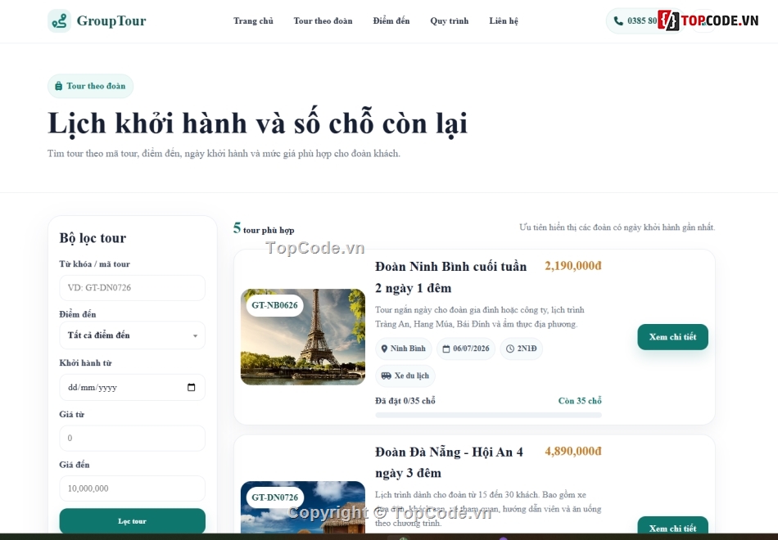Screen dimensions: 778x540
Task: Click the phone icon in the header
Action: click(618, 20)
